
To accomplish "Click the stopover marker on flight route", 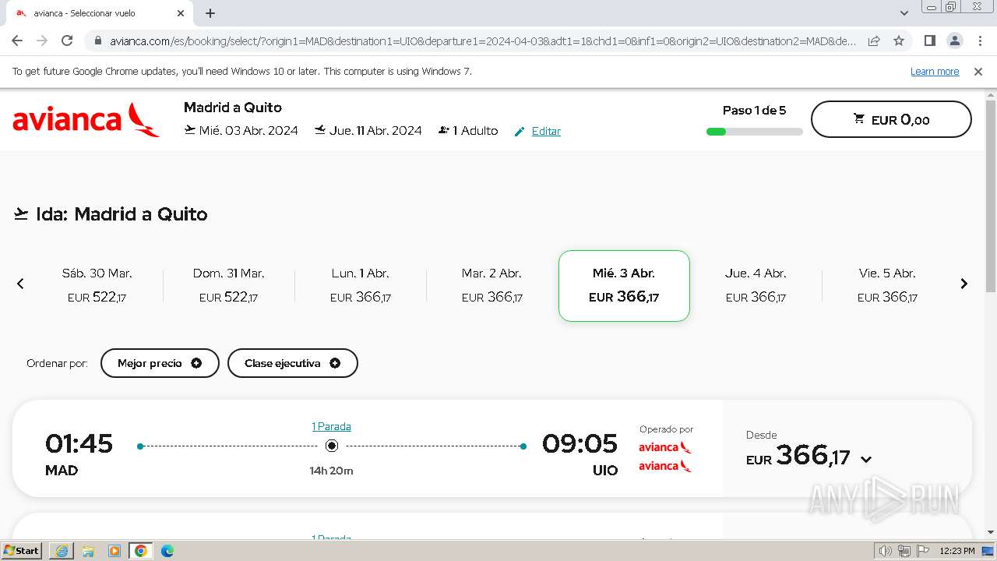I will point(332,446).
